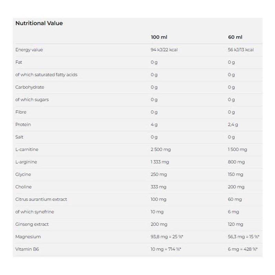Click the Protein 4 g value
Image resolution: width=275 pixels, height=275 pixels.
[x=154, y=124]
